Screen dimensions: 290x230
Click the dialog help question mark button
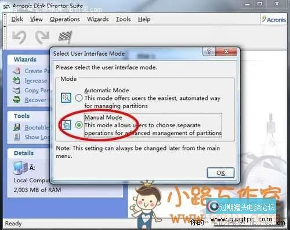[x=209, y=52]
